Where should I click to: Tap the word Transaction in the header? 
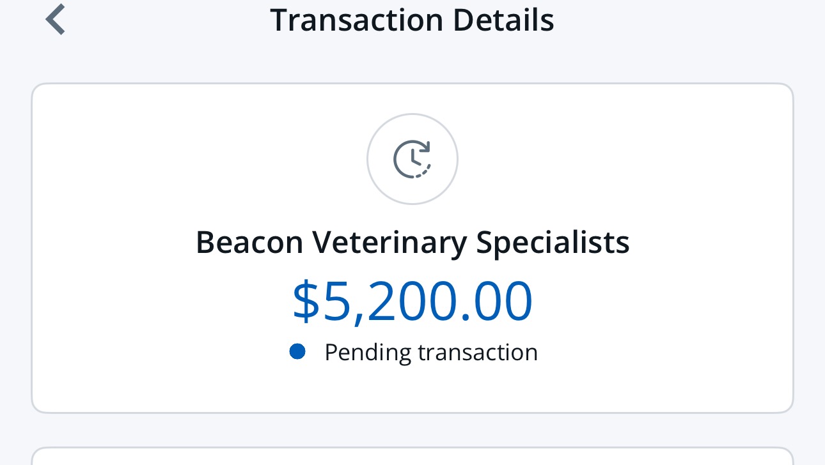coord(356,20)
